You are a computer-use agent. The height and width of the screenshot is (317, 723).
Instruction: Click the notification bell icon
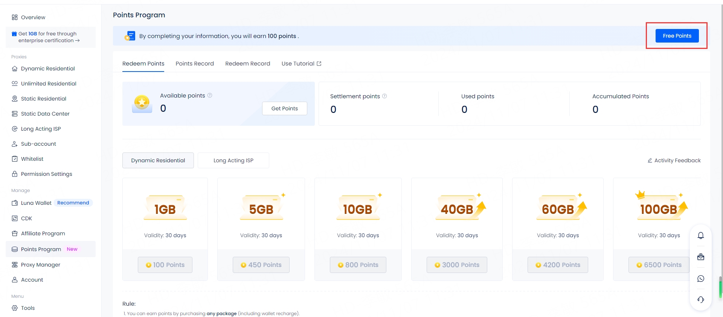[700, 236]
